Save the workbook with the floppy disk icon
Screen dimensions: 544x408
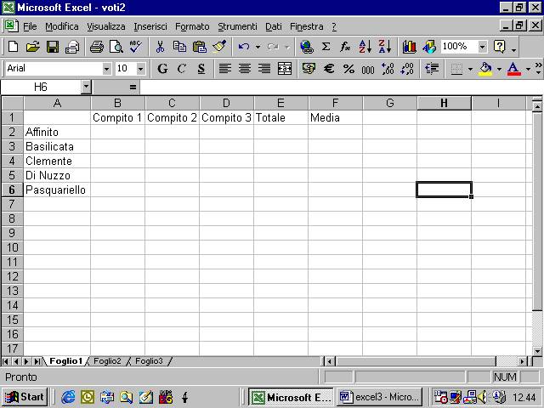(x=53, y=47)
